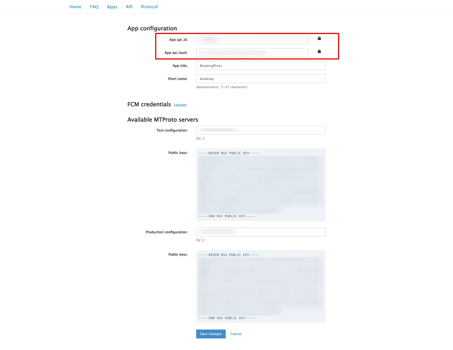The width and height of the screenshot is (453, 350).
Task: Focus the App api_id field
Action: (x=252, y=40)
